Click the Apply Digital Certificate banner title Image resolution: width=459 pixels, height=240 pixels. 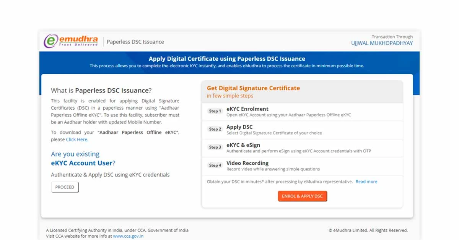[227, 58]
